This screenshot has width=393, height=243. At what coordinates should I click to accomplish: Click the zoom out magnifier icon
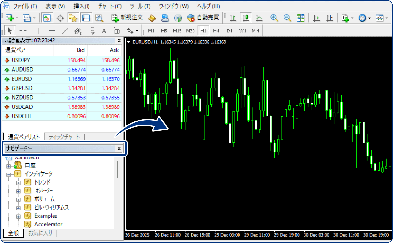coord(287,18)
